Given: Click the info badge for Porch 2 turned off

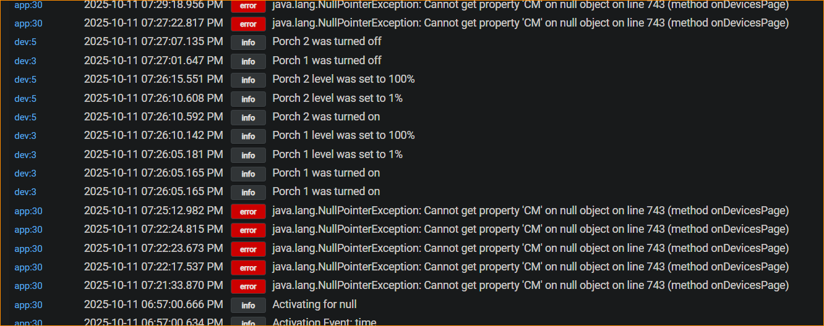Looking at the screenshot, I should (x=248, y=43).
